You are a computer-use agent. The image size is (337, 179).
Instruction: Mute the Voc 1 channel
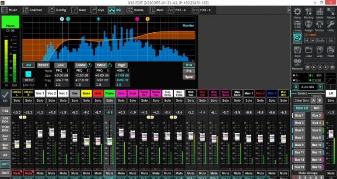coord(40,173)
